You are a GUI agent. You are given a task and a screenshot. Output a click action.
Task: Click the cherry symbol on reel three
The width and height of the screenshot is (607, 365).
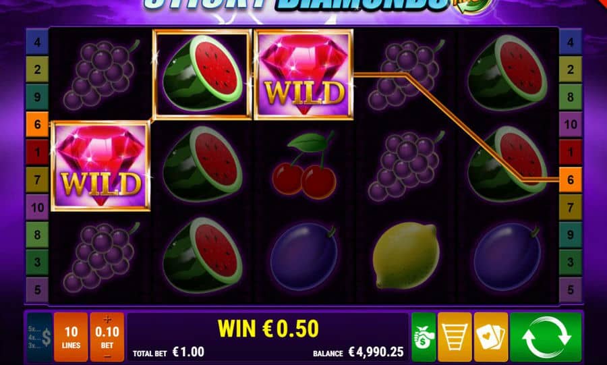click(304, 165)
